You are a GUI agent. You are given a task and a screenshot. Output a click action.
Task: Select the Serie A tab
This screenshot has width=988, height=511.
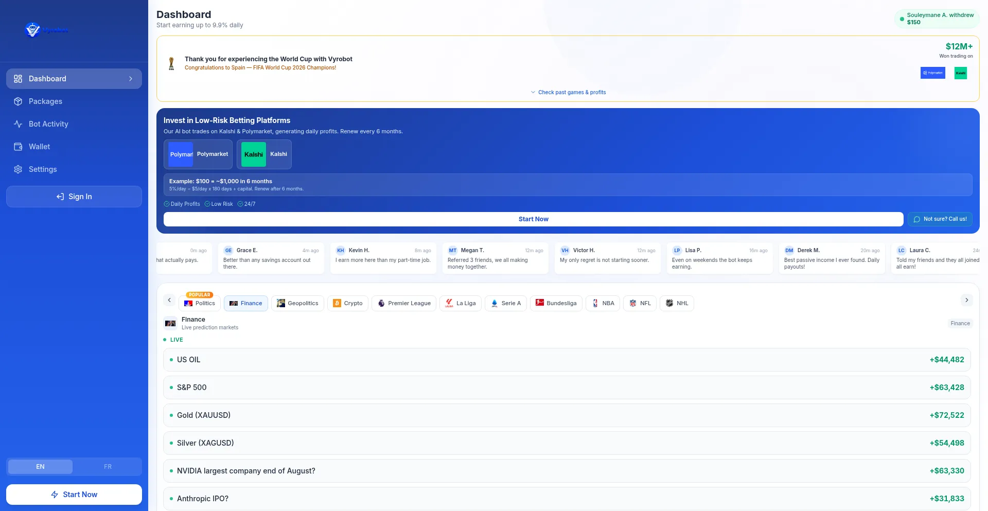coord(506,304)
